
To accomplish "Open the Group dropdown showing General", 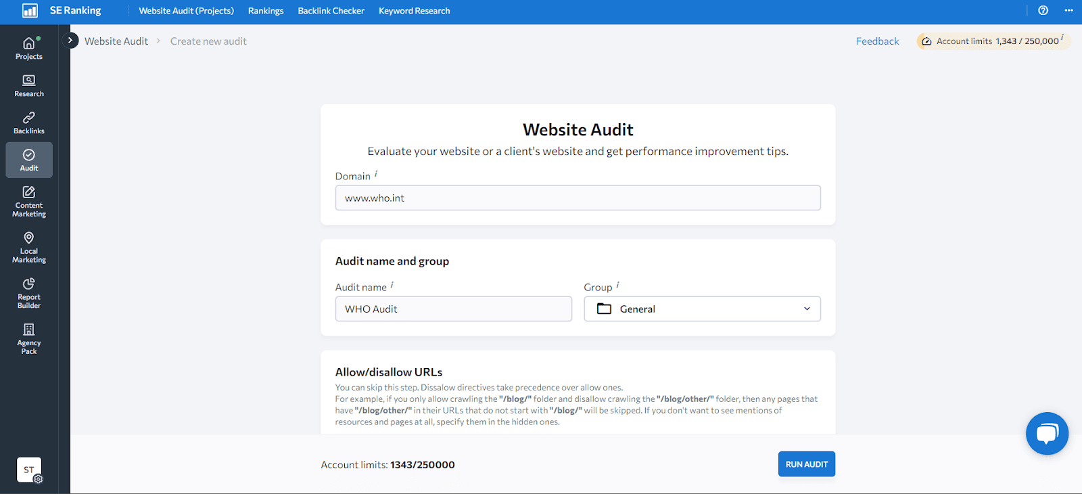I will pyautogui.click(x=703, y=309).
